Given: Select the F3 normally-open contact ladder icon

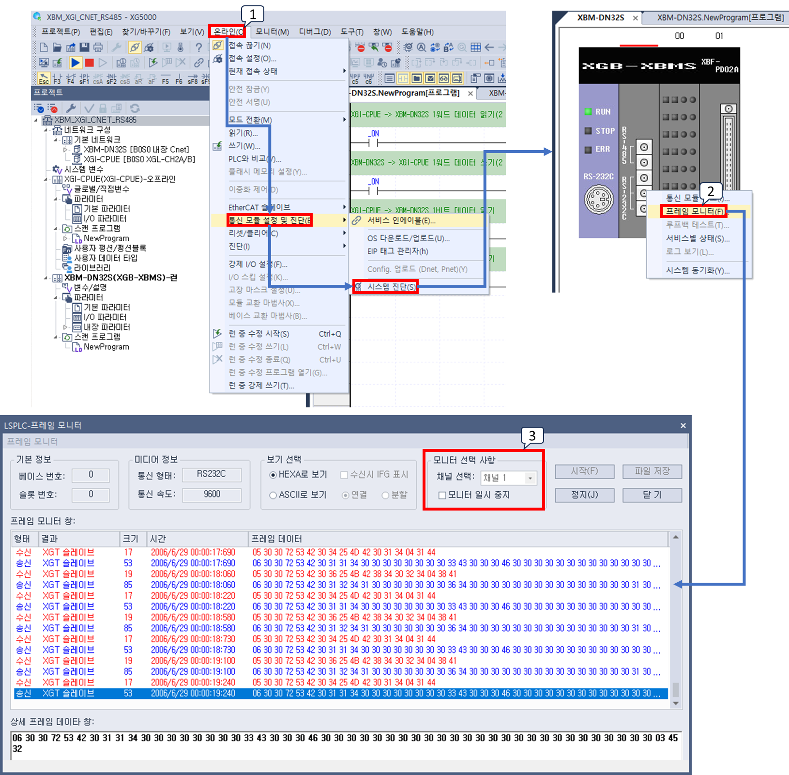Looking at the screenshot, I should (x=57, y=78).
